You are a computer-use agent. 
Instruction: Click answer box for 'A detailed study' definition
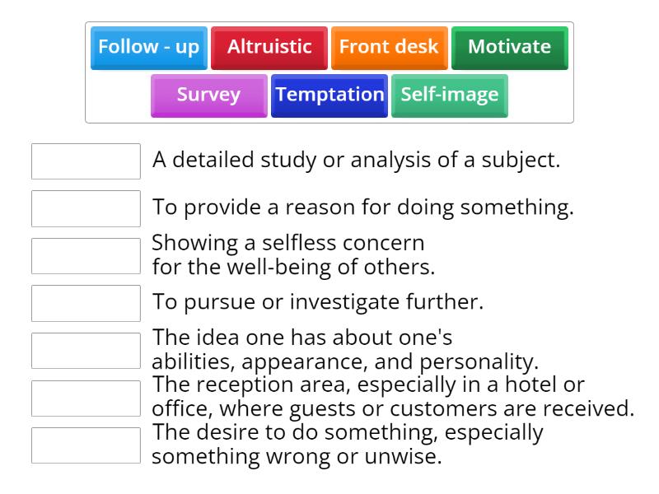[86, 161]
